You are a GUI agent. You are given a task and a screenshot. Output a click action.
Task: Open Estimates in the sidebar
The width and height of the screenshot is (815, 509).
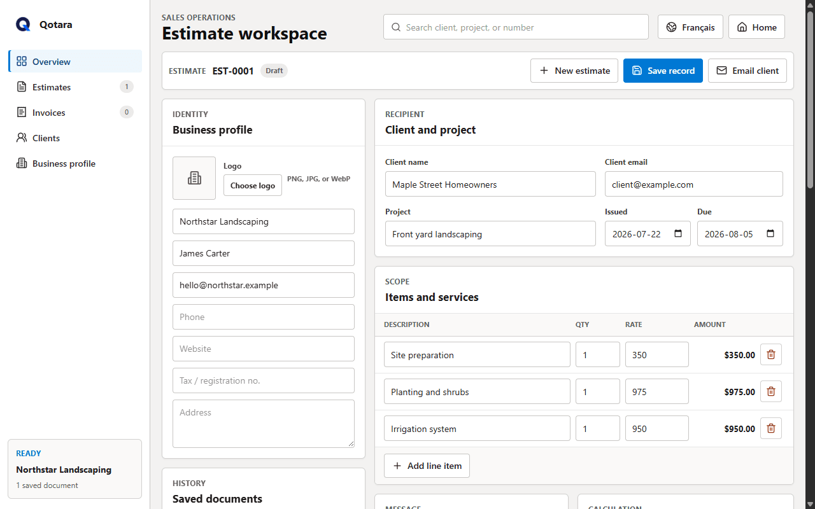pos(75,87)
